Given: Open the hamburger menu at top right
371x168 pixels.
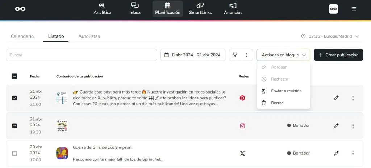Looking at the screenshot, I should pyautogui.click(x=354, y=9).
